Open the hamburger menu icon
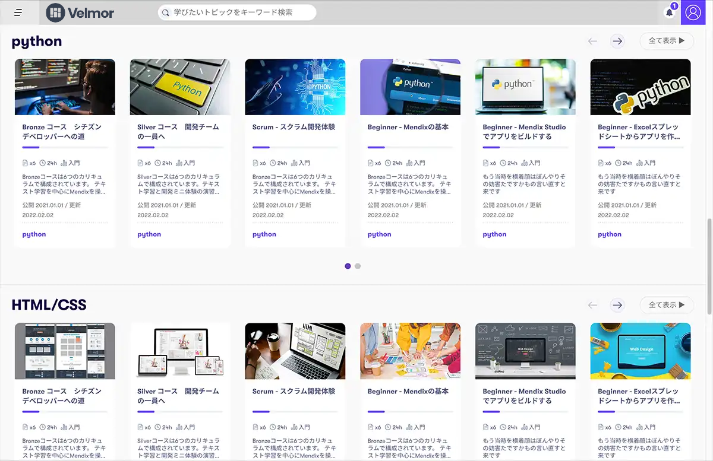The width and height of the screenshot is (713, 461). (x=18, y=12)
